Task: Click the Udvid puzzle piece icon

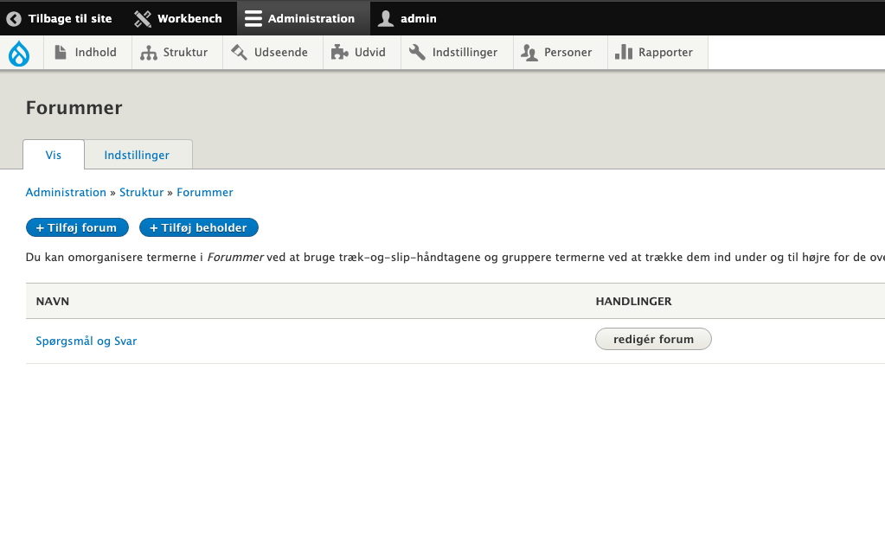Action: point(339,53)
